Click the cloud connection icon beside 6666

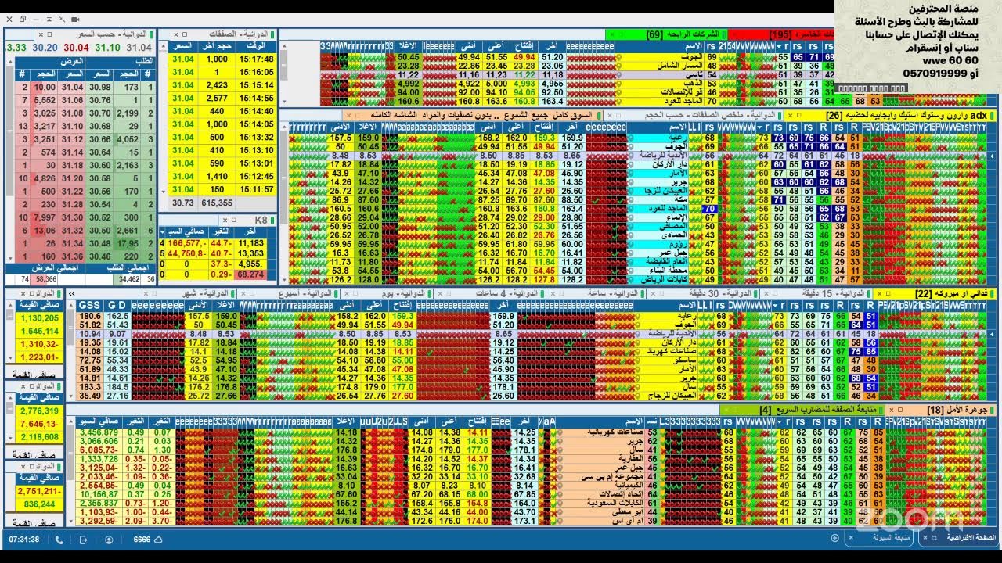click(158, 540)
